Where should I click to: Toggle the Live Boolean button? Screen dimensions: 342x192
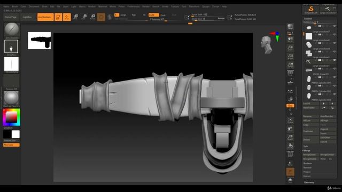click(x=45, y=17)
